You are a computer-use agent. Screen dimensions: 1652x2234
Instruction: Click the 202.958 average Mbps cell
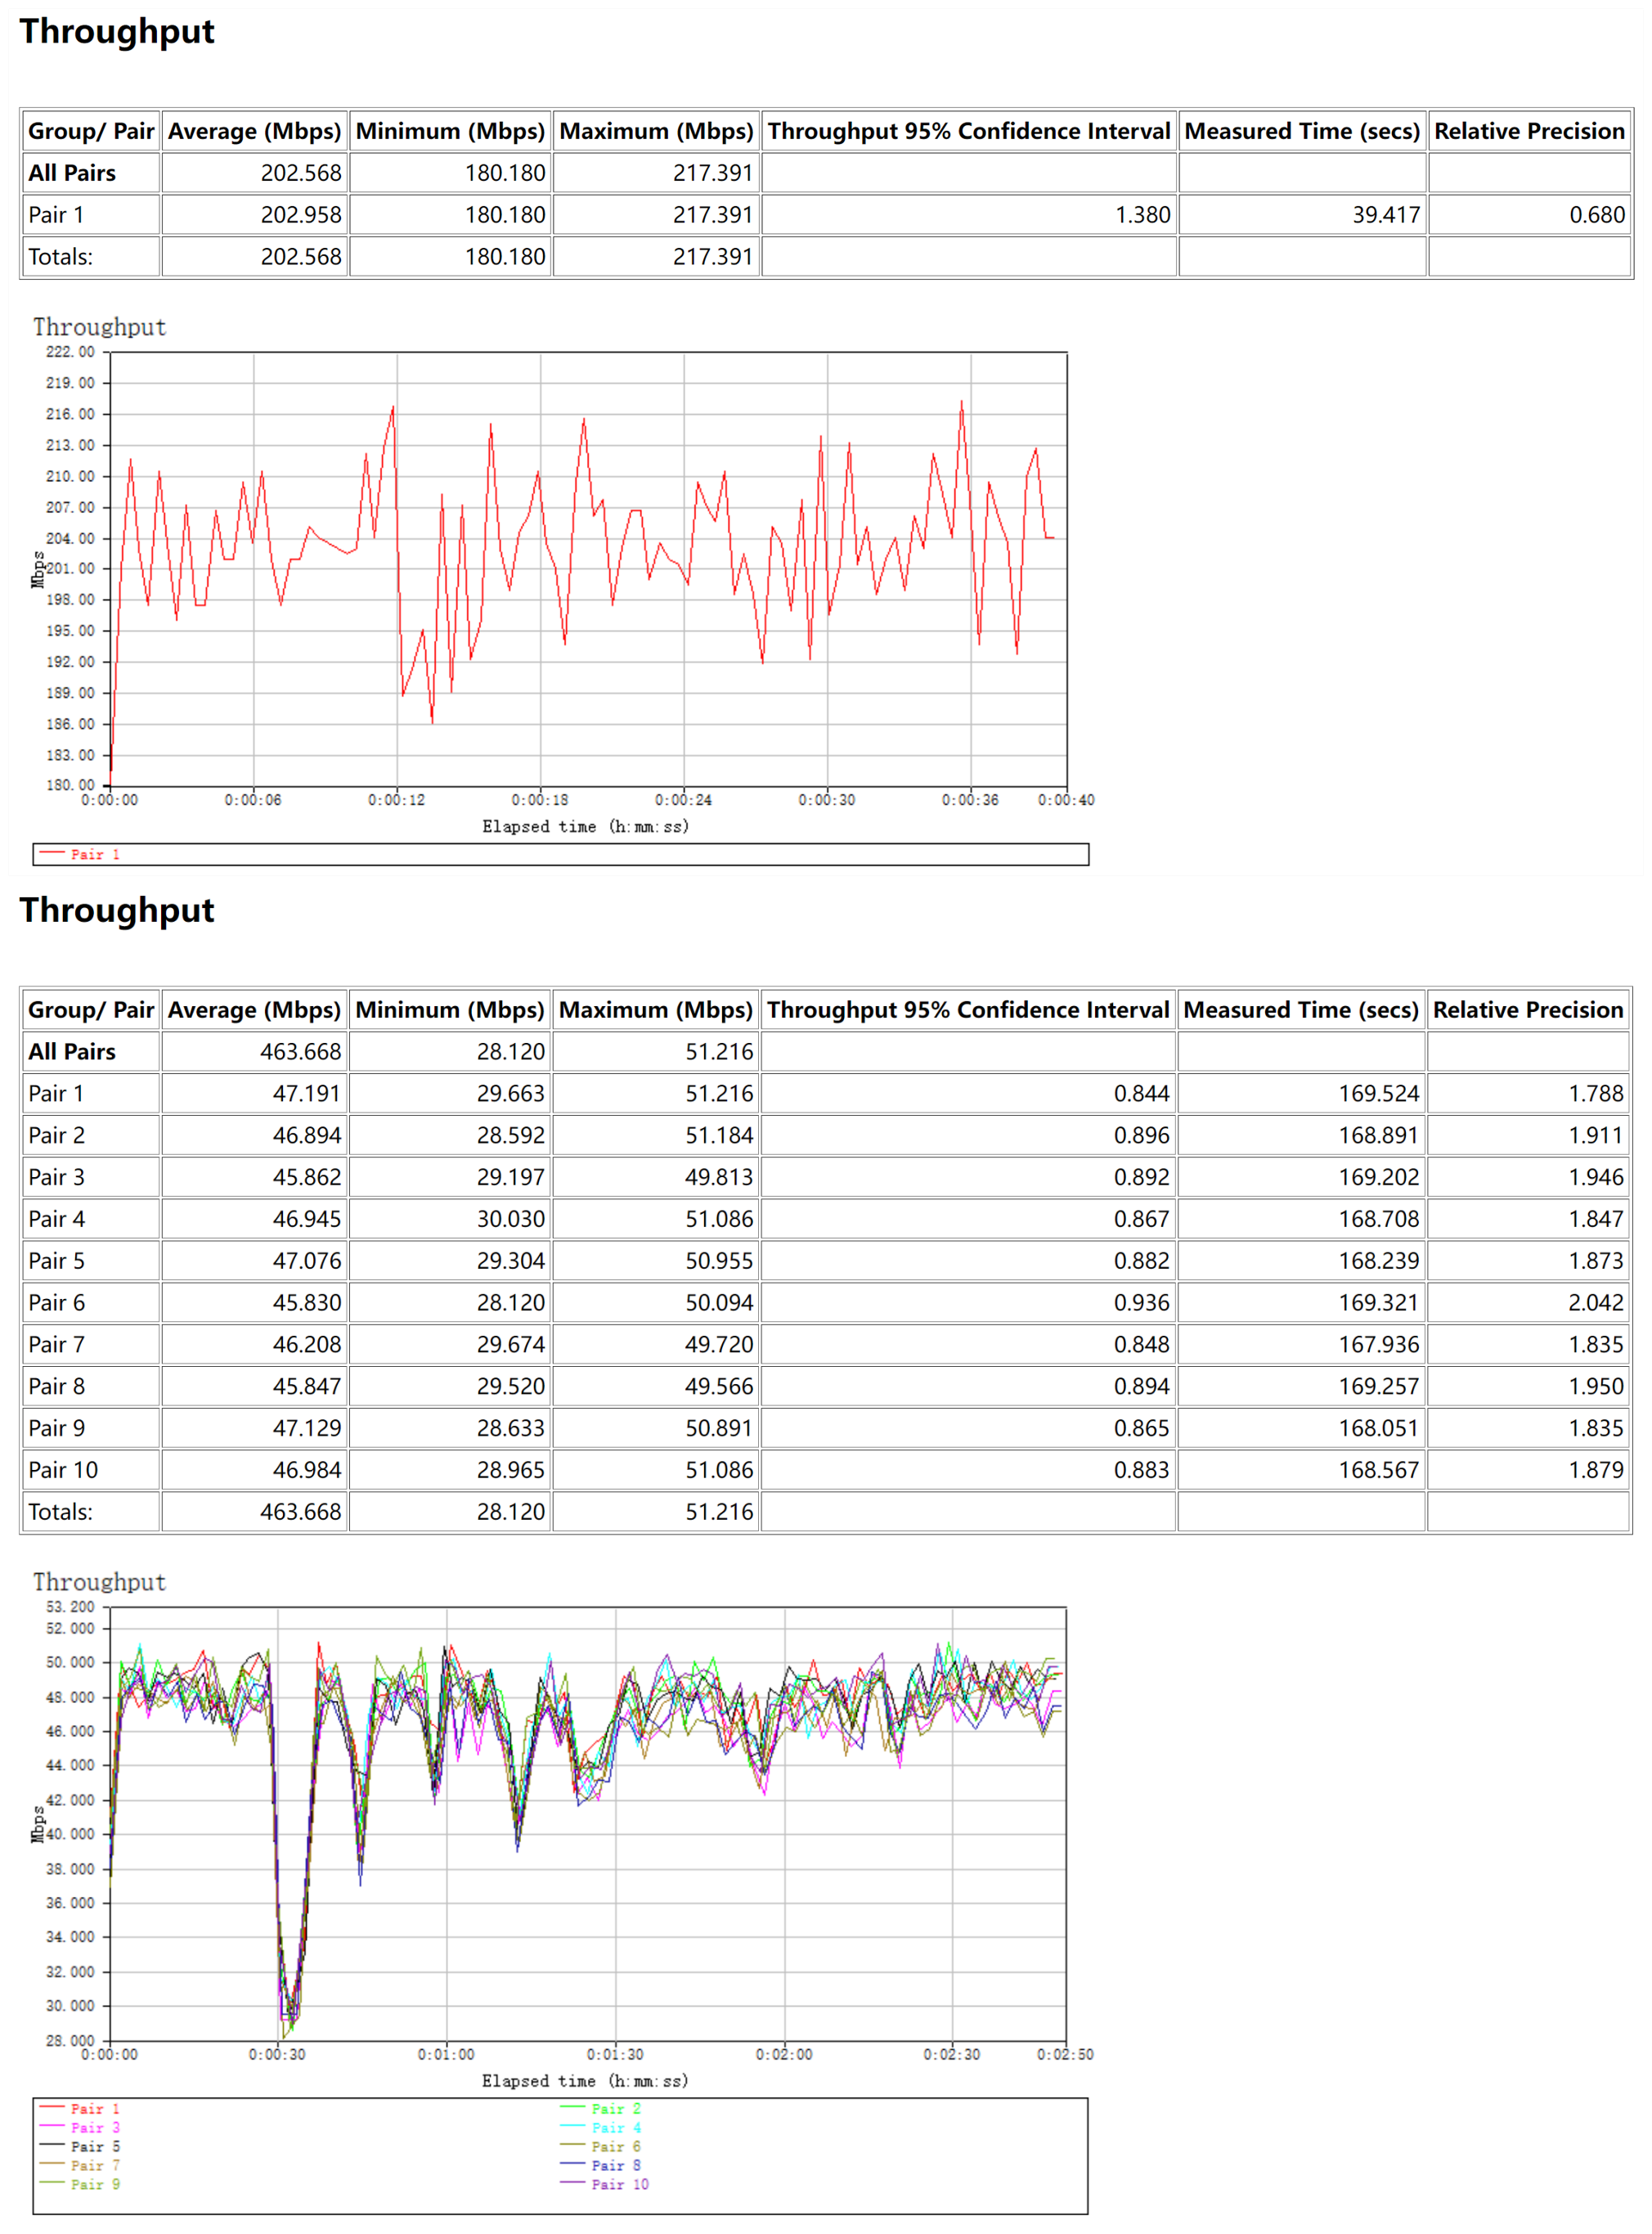300,214
